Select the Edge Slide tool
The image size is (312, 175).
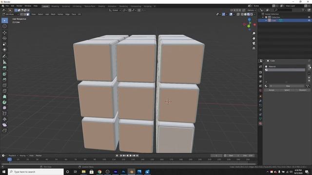[x=4, y=114]
